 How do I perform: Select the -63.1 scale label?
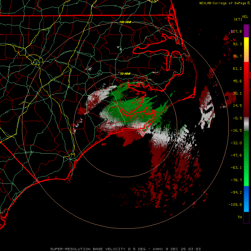(236, 168)
